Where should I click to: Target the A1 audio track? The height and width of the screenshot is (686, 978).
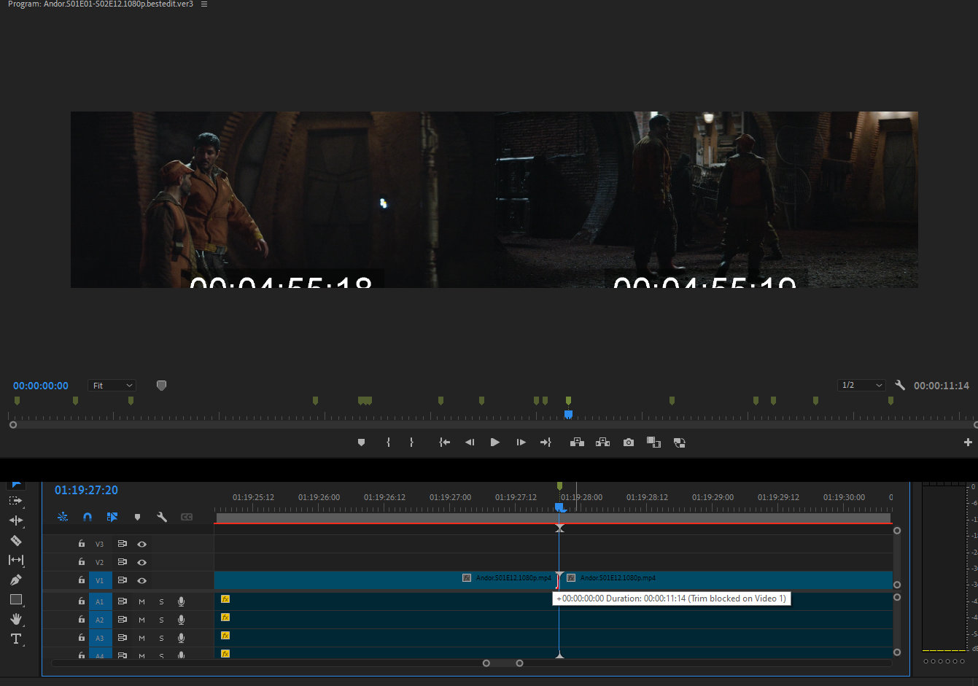click(x=100, y=601)
